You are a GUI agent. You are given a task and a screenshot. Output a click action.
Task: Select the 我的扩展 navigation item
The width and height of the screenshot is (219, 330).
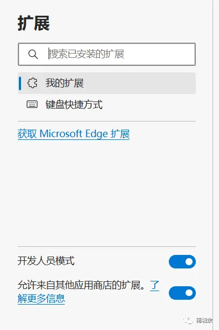107,83
